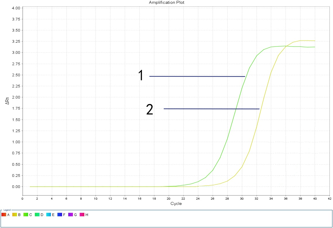This screenshot has height=228, width=333.
Task: Select the pink H legend swatch
Action: click(x=82, y=215)
